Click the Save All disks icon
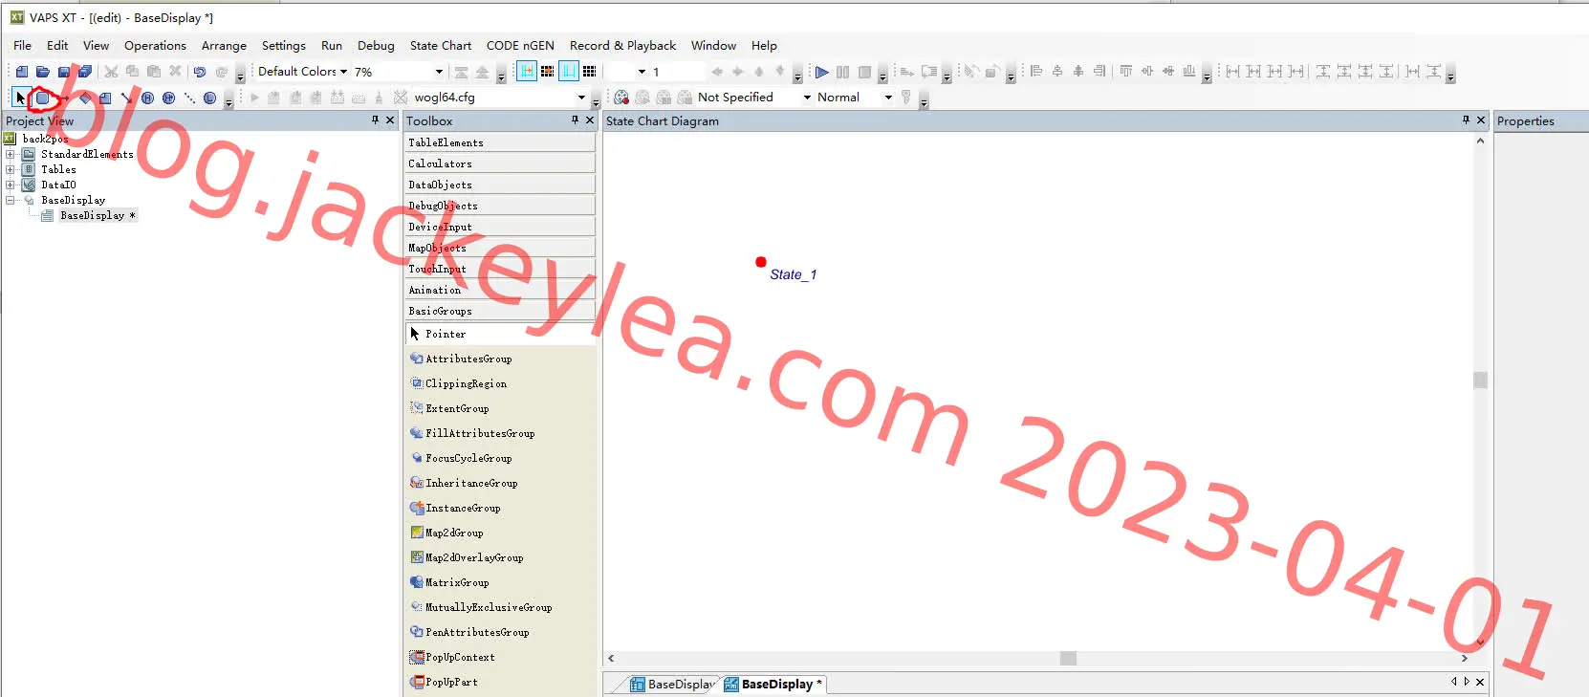Viewport: 1589px width, 697px height. [85, 72]
